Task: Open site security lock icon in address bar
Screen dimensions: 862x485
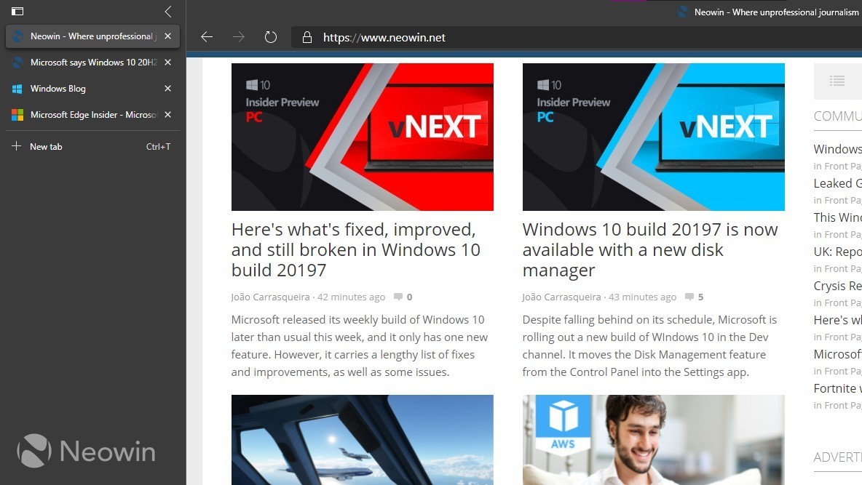Action: pos(307,37)
